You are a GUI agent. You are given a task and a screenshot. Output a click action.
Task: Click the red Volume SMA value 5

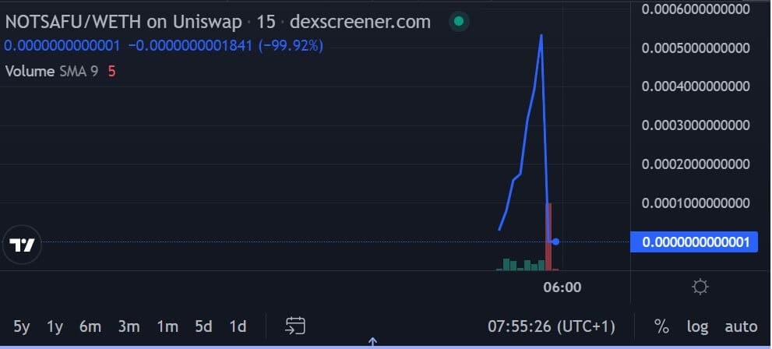pos(111,72)
